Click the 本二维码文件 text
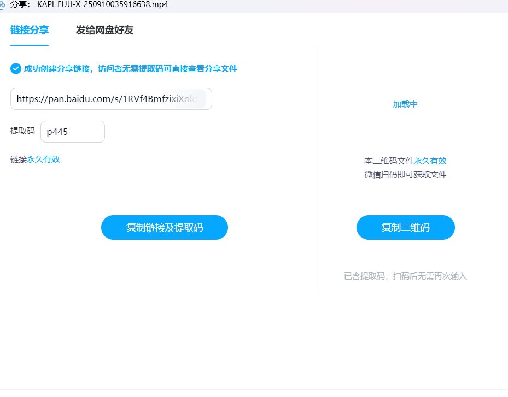This screenshot has height=397, width=508. coord(389,161)
